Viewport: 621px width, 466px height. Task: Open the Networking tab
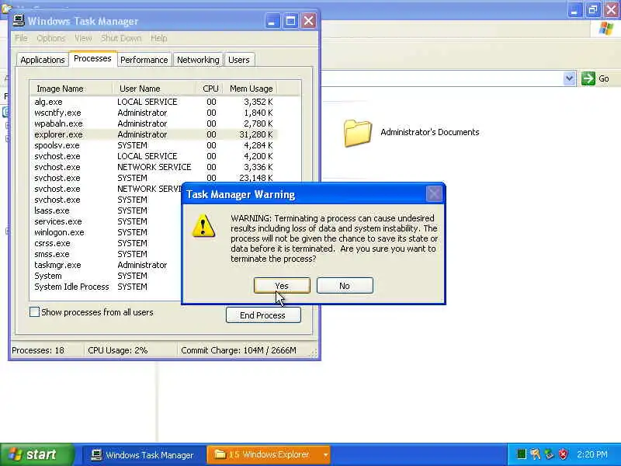pos(198,60)
